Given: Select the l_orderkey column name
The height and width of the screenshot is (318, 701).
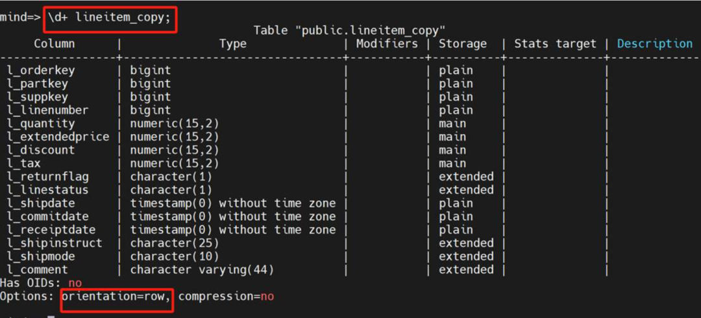Looking at the screenshot, I should (x=41, y=71).
